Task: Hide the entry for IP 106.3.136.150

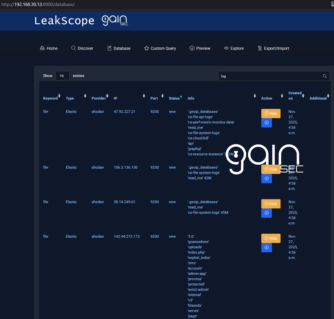Action: (x=271, y=169)
